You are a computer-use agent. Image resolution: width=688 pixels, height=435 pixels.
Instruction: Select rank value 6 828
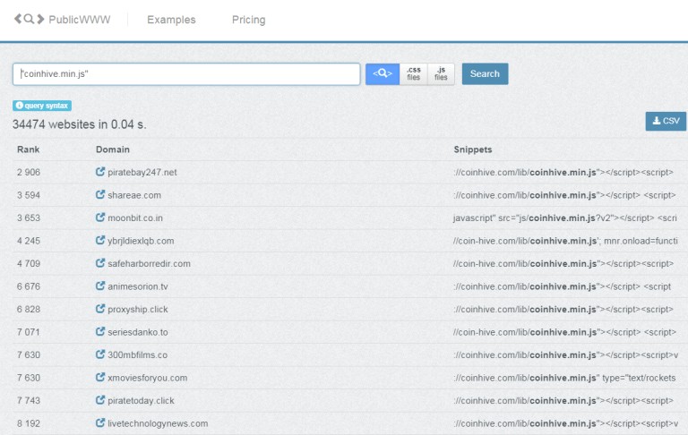29,309
